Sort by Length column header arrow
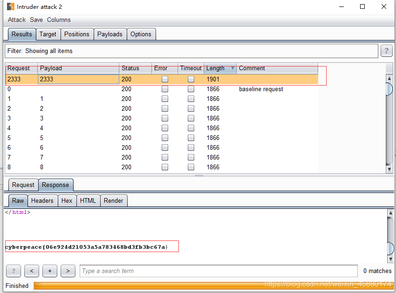The height and width of the screenshot is (293, 396). (x=232, y=68)
